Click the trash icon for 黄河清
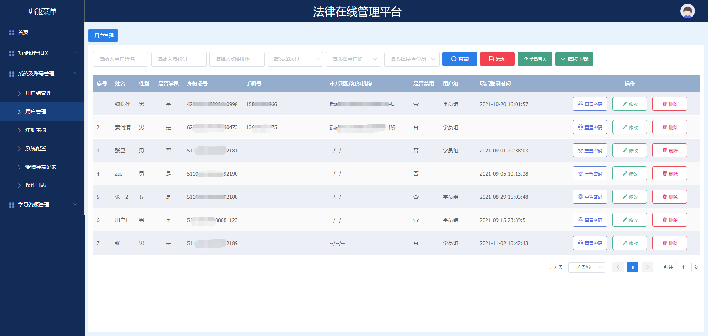The image size is (708, 336). [x=665, y=127]
